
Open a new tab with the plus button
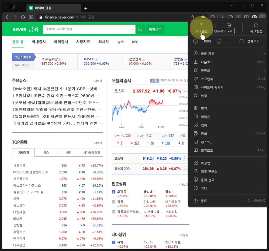click(x=86, y=8)
